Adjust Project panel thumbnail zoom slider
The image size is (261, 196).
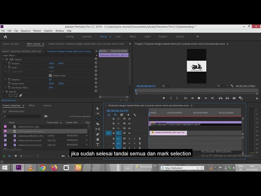pyautogui.click(x=27, y=156)
